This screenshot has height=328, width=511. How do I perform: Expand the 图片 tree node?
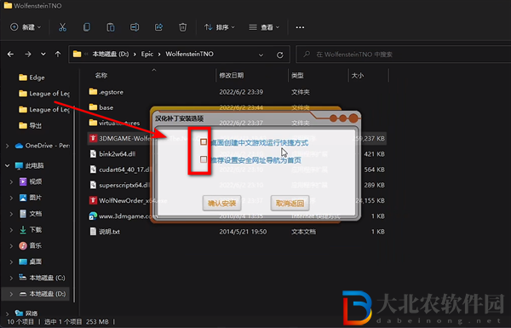coord(11,198)
